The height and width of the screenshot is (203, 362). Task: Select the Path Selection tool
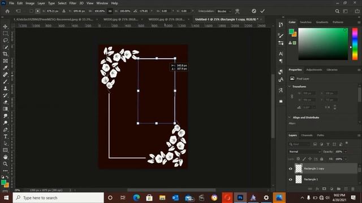[5, 143]
